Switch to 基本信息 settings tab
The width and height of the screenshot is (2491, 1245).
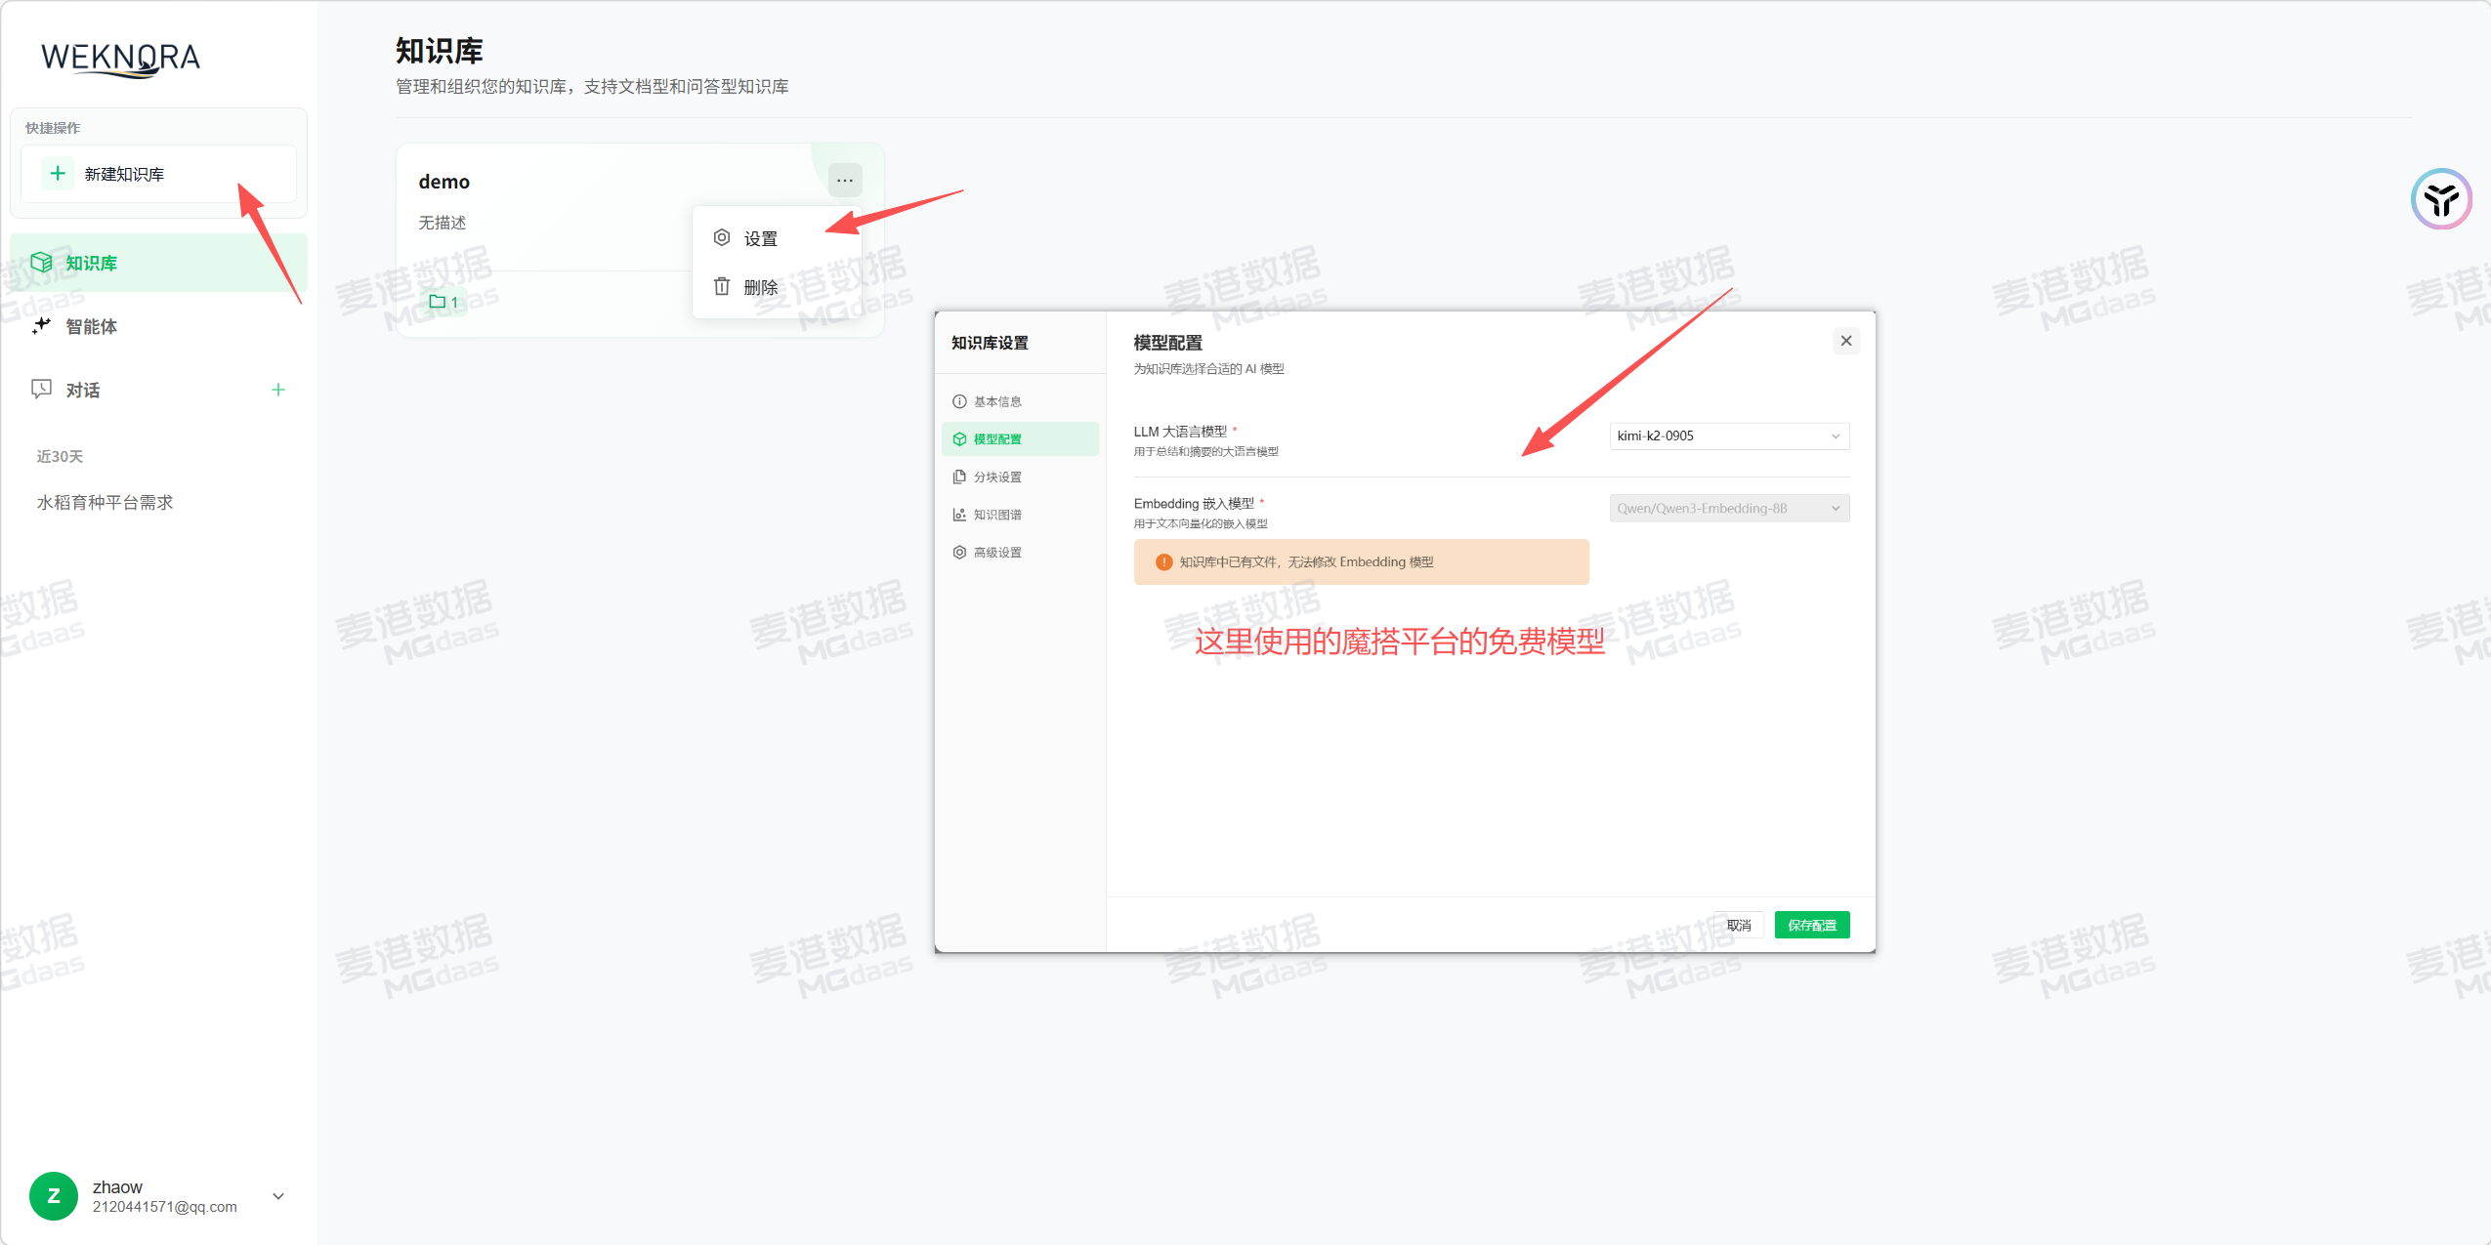coord(996,401)
